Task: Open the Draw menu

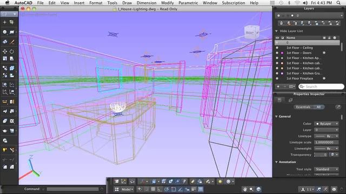Action: click(127, 3)
